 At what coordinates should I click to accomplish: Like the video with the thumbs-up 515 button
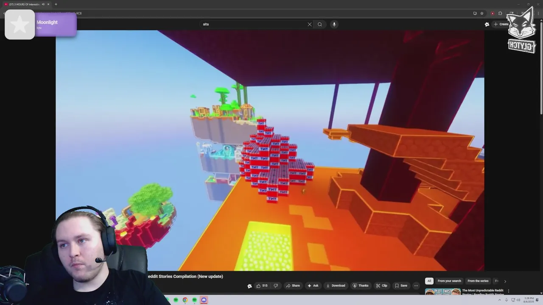[x=262, y=286]
